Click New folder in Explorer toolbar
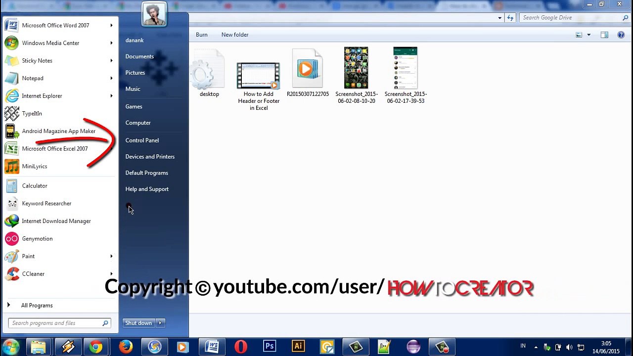 [235, 35]
